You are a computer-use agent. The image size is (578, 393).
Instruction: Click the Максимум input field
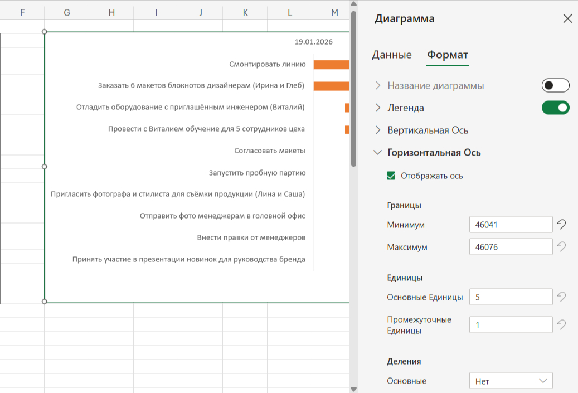coord(511,246)
